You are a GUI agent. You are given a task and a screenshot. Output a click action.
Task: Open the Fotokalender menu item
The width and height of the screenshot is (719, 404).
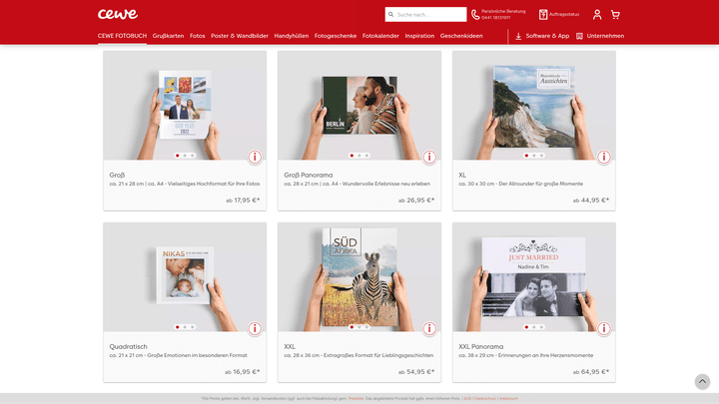[380, 36]
